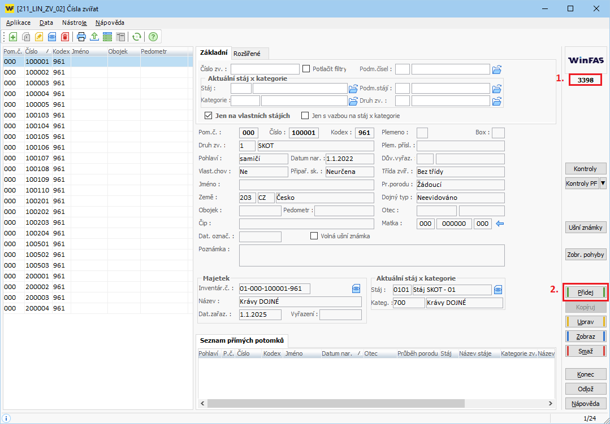Click the blue arrow next to Matka fields
The width and height of the screenshot is (610, 424).
[499, 224]
